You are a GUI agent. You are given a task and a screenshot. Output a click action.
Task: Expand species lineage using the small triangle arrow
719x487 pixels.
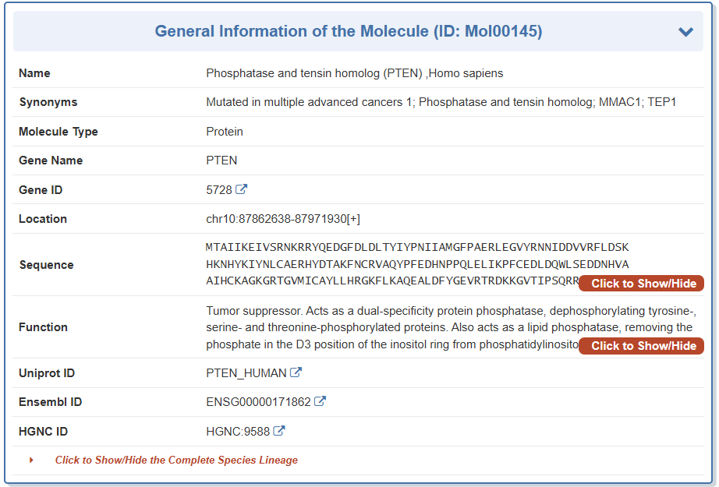[31, 461]
